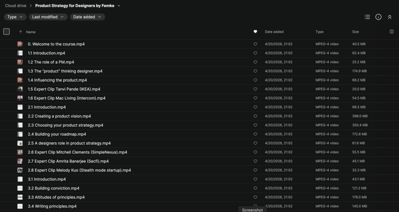The height and width of the screenshot is (212, 399).
Task: Click the sort arrow beside Name
Action: coord(21,32)
